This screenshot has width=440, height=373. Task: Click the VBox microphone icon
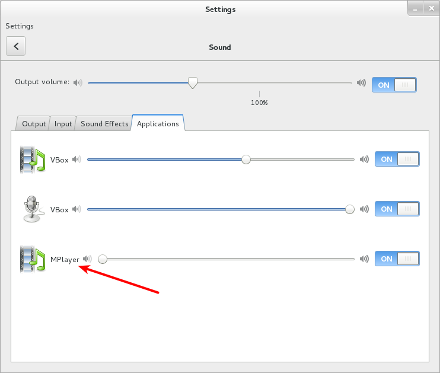[x=33, y=209]
